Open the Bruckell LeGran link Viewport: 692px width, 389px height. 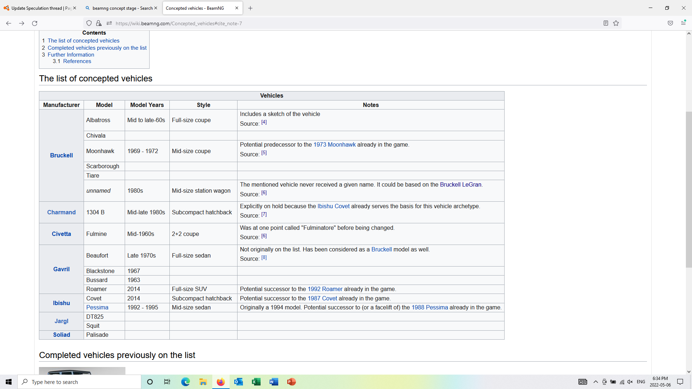[x=461, y=184]
